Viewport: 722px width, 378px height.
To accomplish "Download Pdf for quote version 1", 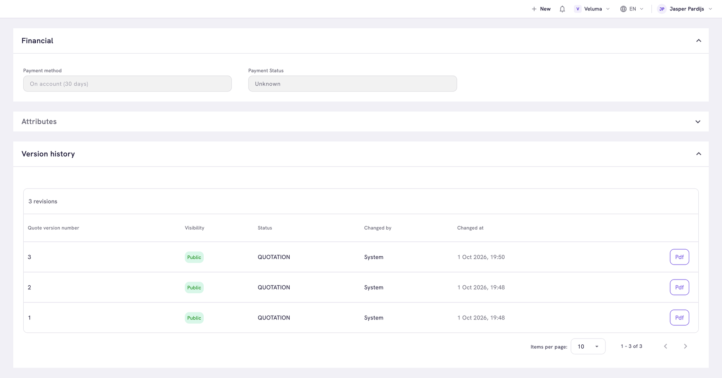I will pos(679,317).
